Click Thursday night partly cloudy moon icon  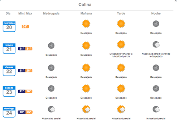pos(156,45)
